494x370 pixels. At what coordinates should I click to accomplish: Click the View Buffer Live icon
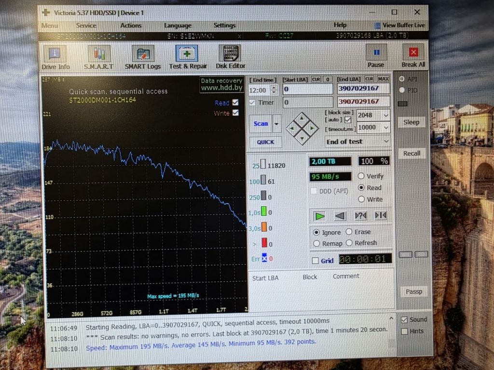(x=377, y=26)
